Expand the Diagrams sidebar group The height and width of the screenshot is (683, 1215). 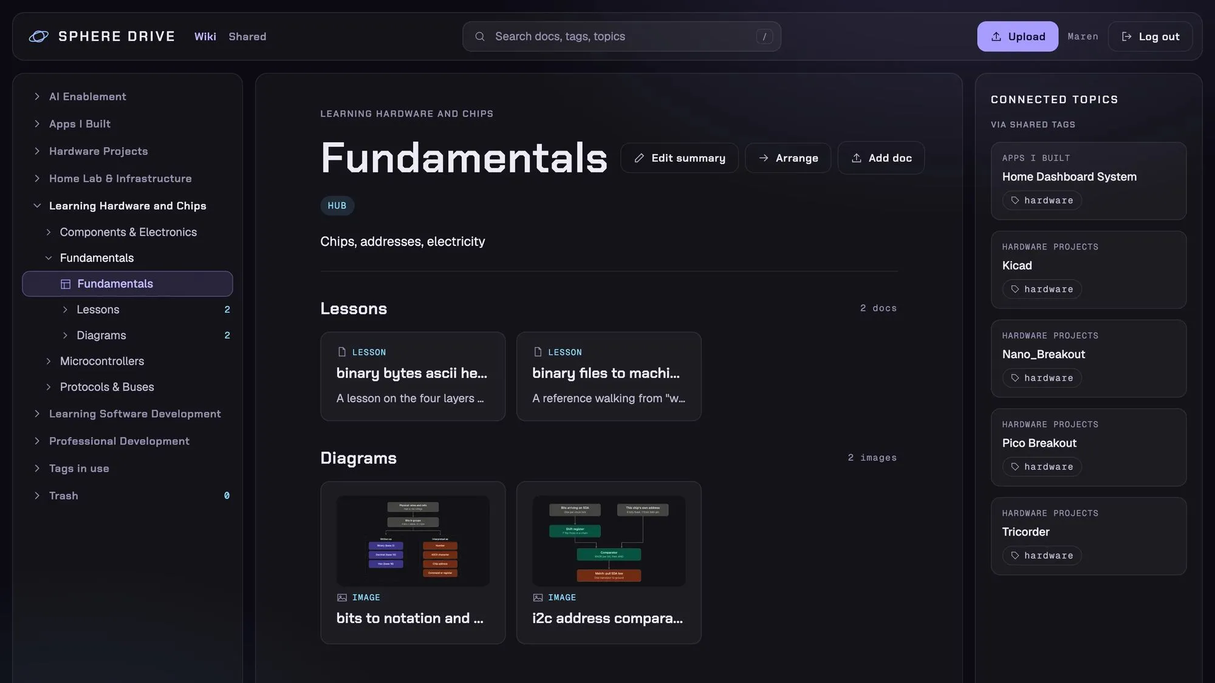65,335
